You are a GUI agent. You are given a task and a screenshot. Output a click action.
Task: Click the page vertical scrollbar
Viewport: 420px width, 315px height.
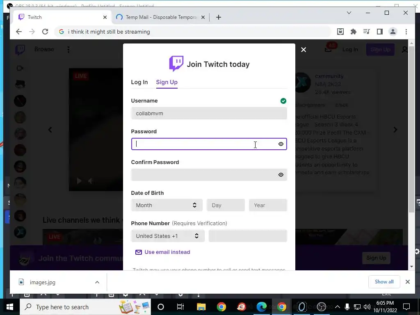[412, 128]
